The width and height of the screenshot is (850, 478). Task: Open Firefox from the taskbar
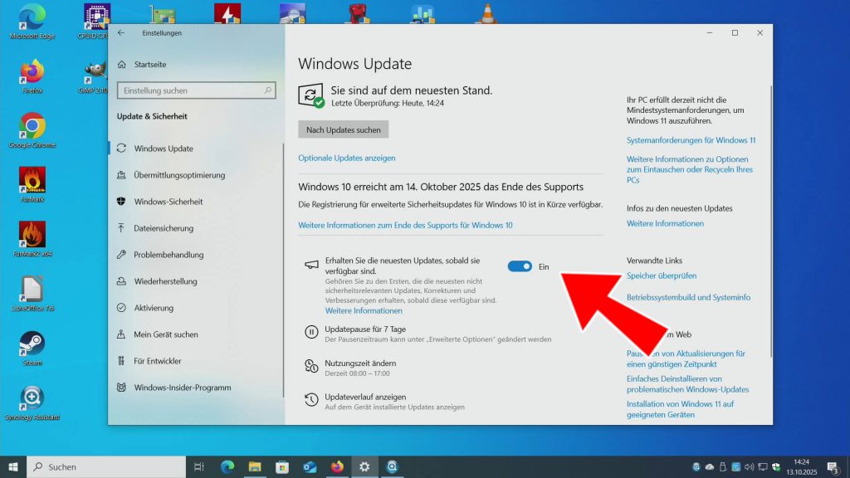click(x=336, y=467)
